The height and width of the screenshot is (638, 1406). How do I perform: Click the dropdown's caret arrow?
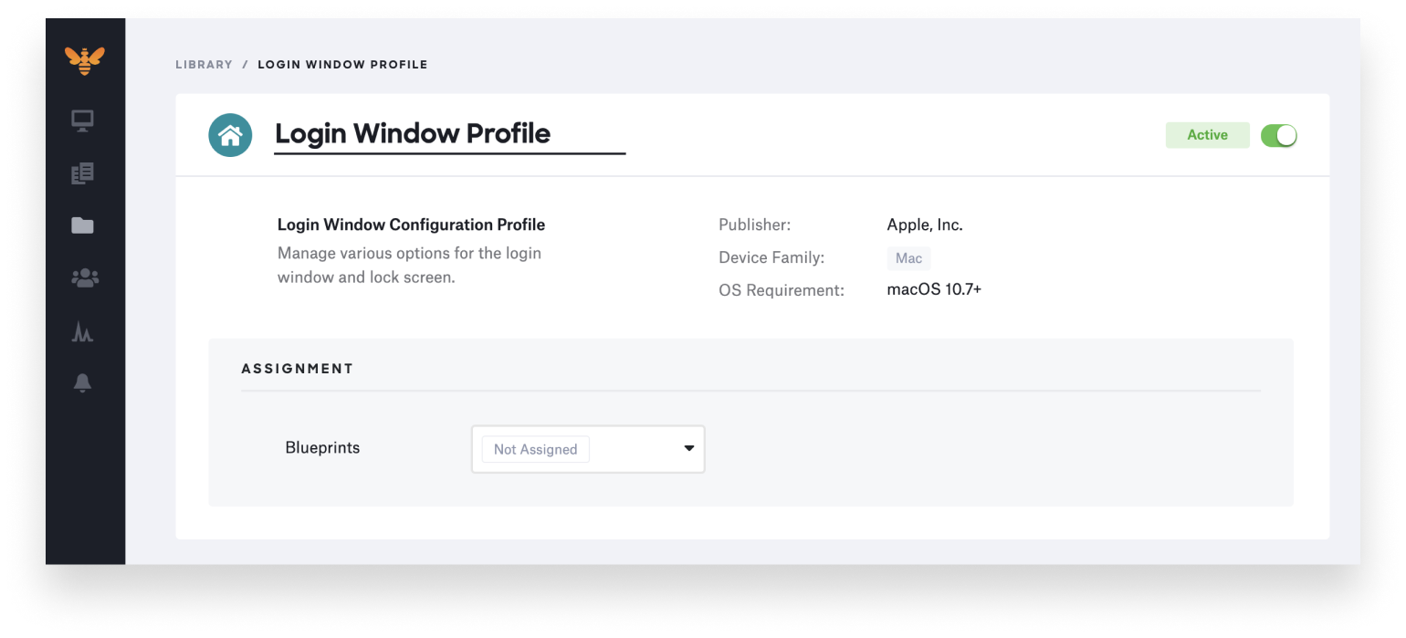tap(688, 448)
